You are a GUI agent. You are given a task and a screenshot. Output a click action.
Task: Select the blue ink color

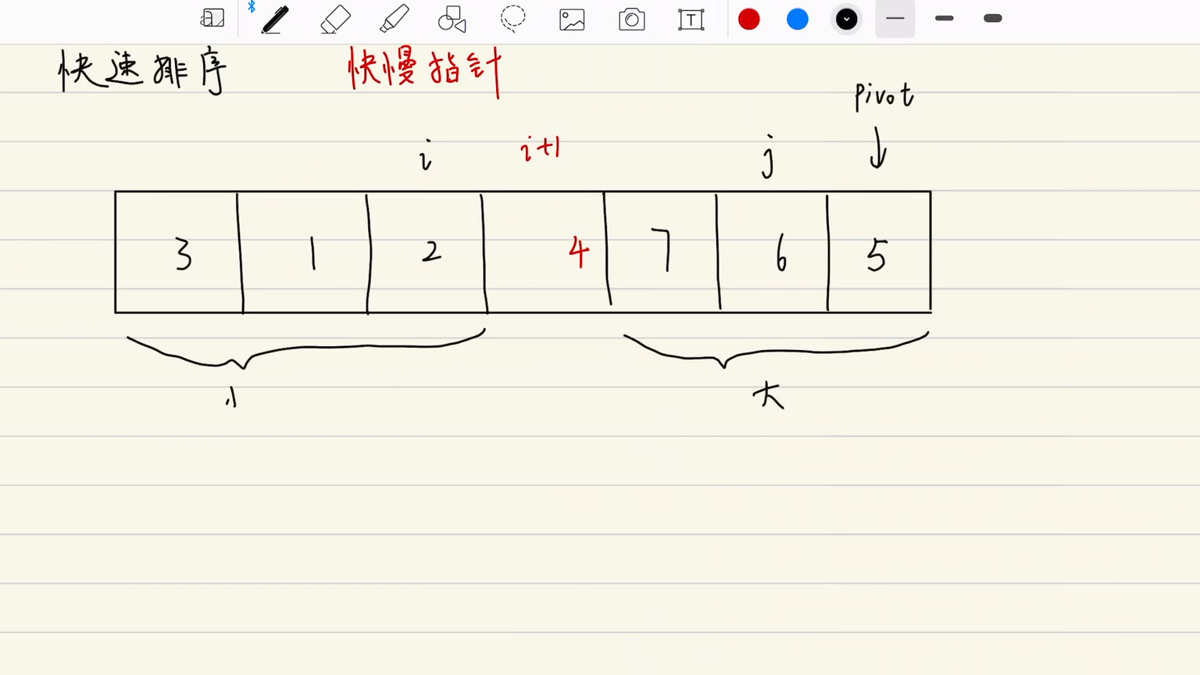(797, 18)
